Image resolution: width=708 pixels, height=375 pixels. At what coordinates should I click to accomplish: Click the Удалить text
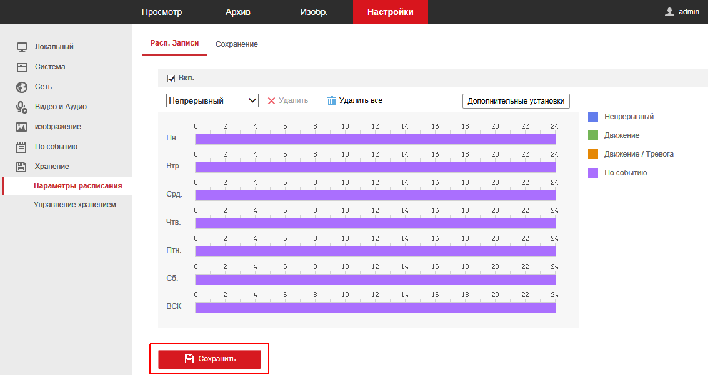pyautogui.click(x=294, y=100)
